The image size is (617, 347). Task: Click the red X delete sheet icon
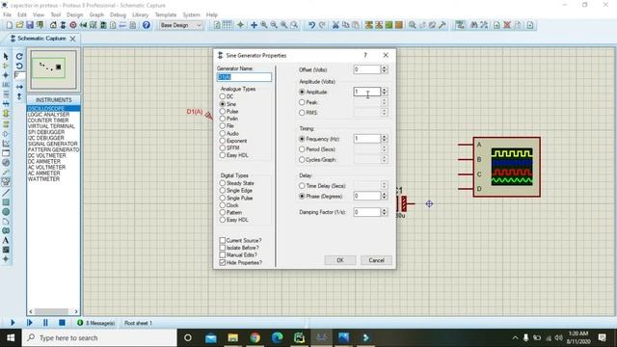click(507, 25)
